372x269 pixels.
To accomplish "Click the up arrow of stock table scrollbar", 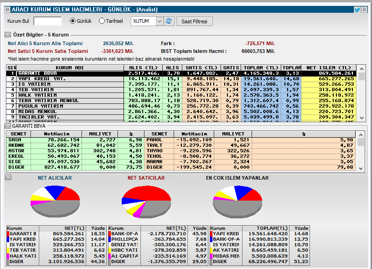I will (361, 135).
